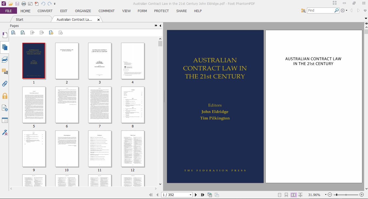This screenshot has height=199, width=368.
Task: Click the email envelope icon in the quick access toolbar
Action: 30,4
